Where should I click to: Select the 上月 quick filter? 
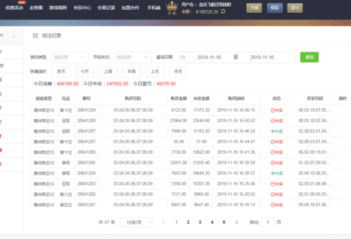pos(155,71)
